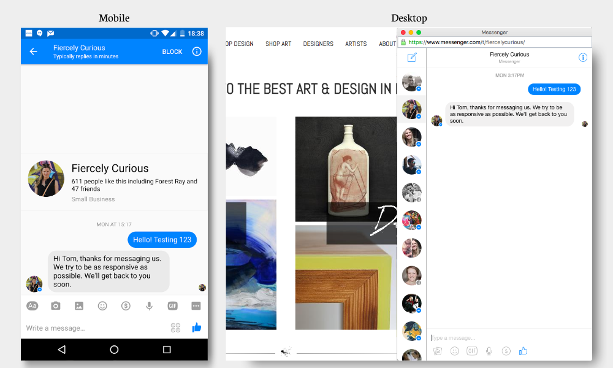Open the wooden frame artwork image on the website

coord(346,278)
